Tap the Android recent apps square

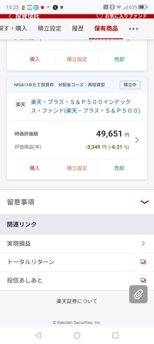point(115,335)
